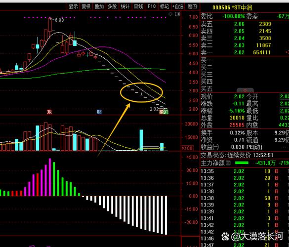Click the 买三 bid row label
Viewport: 289px width, 247px height.
tap(206, 75)
